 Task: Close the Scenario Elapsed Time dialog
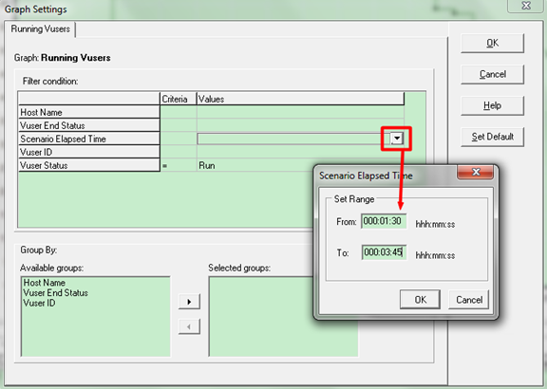(476, 172)
